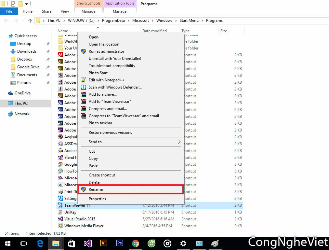
Task: Select Restore previous versions
Action: coord(130,132)
